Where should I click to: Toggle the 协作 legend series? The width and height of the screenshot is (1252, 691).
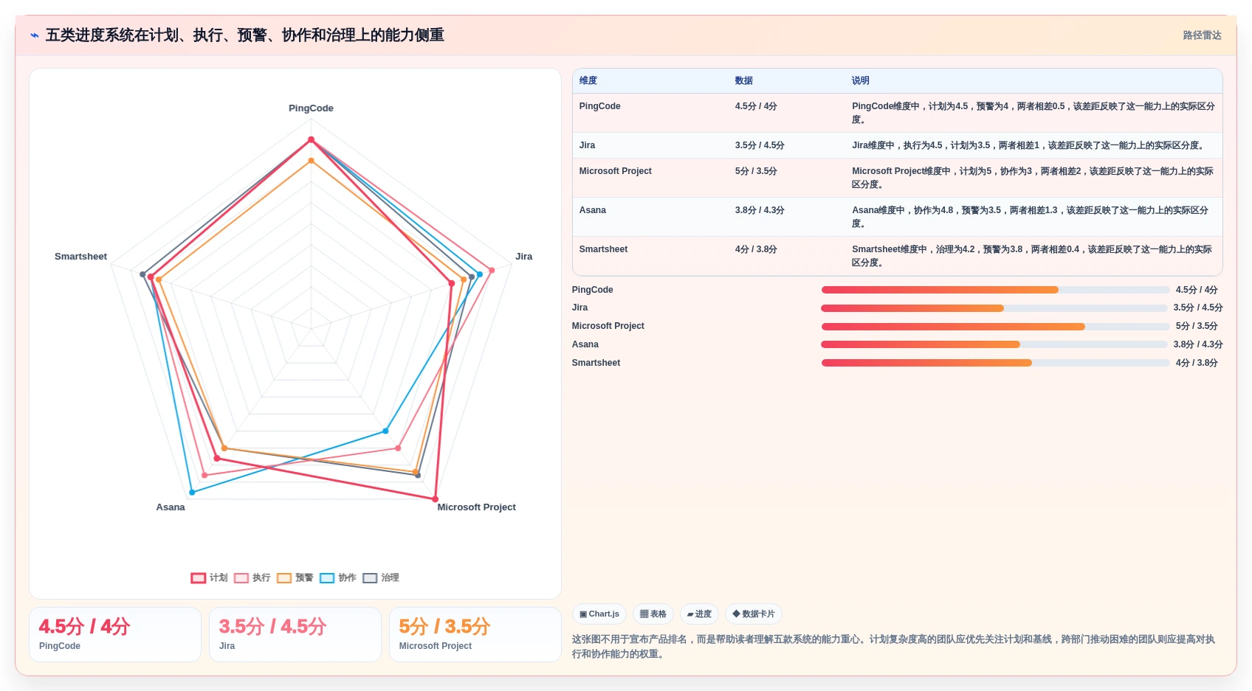click(338, 578)
